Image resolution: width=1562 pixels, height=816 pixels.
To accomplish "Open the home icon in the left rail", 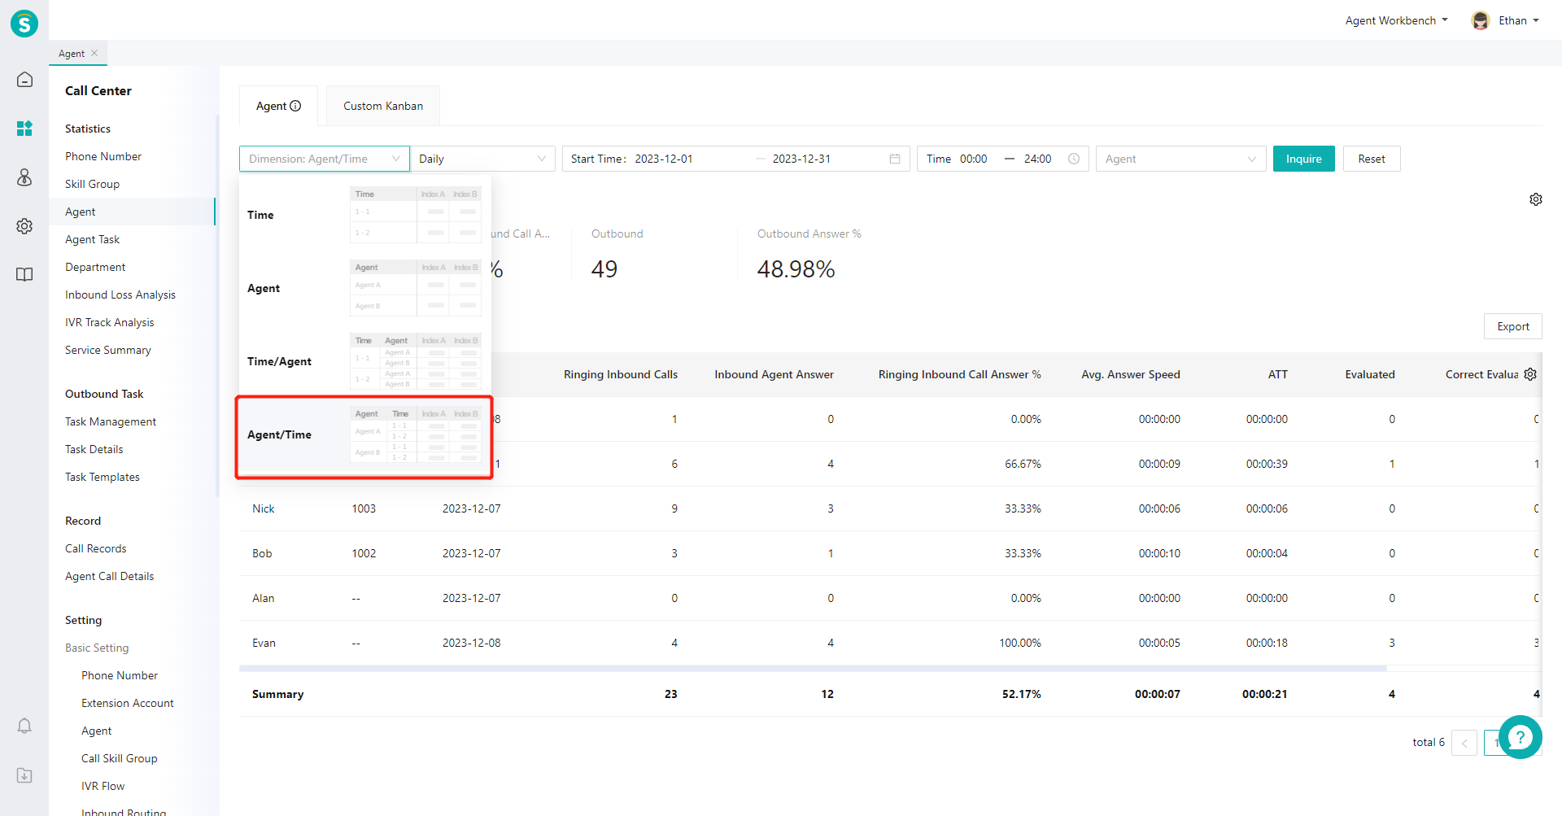I will (x=24, y=80).
